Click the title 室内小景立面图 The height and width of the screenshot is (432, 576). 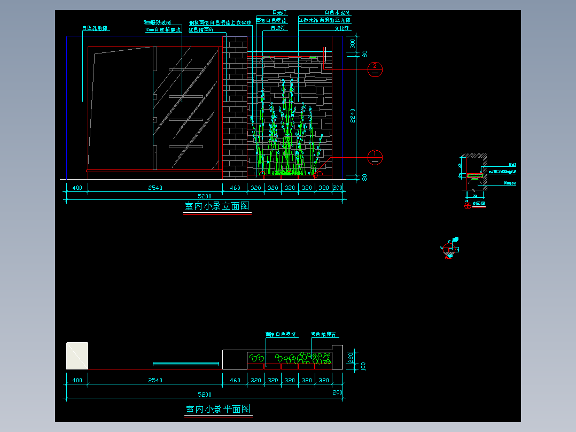coord(217,206)
